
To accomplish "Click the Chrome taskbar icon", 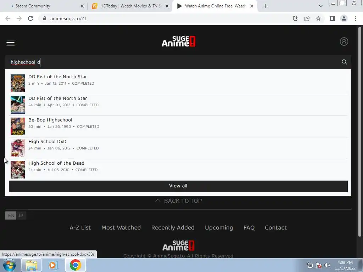I will coord(75,265).
